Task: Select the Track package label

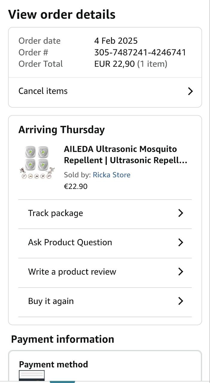Action: tap(55, 213)
